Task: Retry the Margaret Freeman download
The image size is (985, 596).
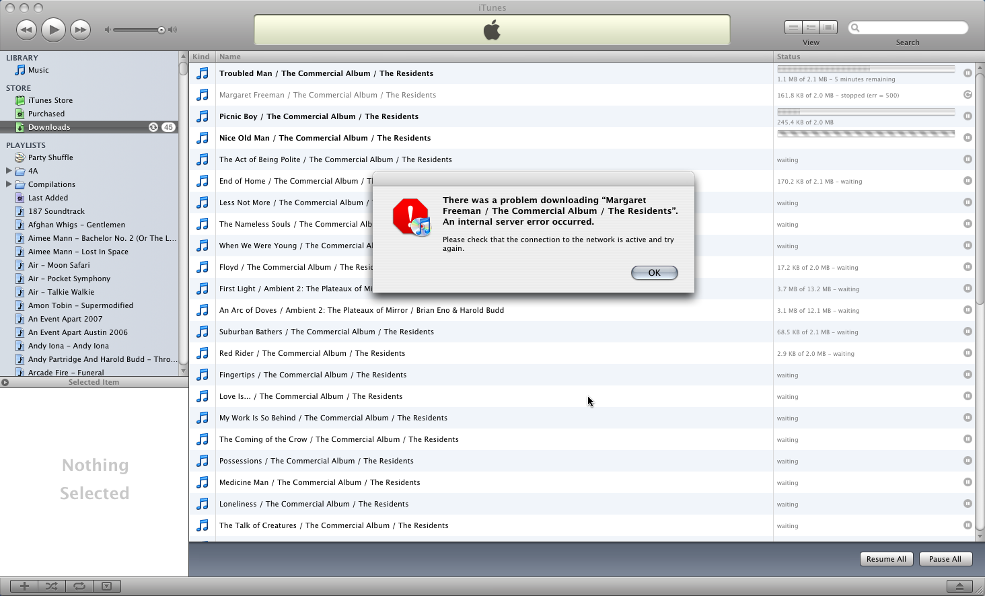Action: (968, 95)
